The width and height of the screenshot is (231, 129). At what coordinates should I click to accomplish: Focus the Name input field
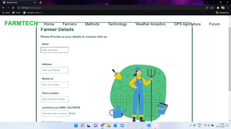54,50
